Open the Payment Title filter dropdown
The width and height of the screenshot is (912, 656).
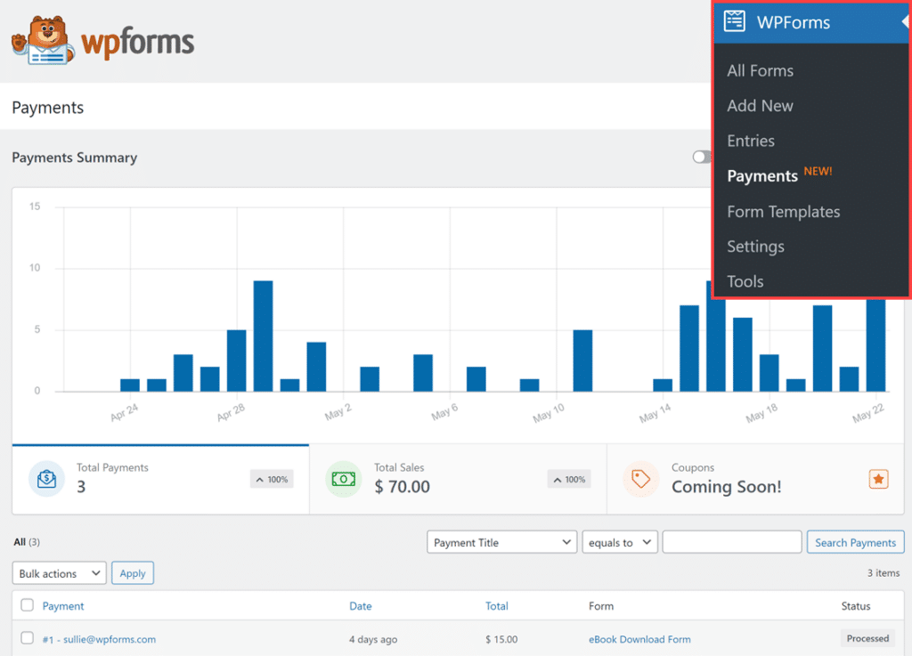point(501,542)
